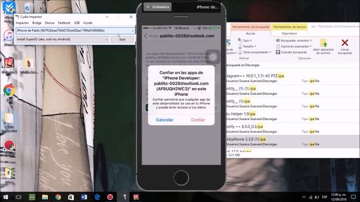The width and height of the screenshot is (360, 202).
Task: Click Herramientas de música tab header
Action: point(289,27)
